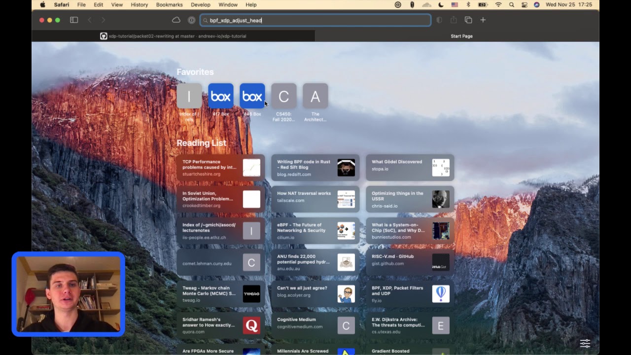Image resolution: width=631 pixels, height=355 pixels.
Task: Click the back navigation arrow
Action: tap(89, 20)
